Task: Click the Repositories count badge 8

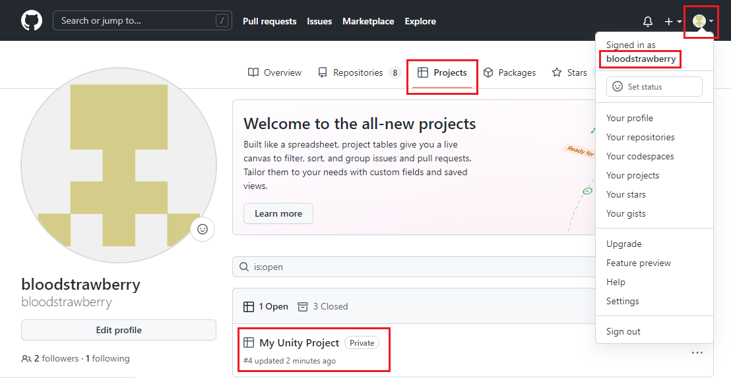Action: coord(395,72)
